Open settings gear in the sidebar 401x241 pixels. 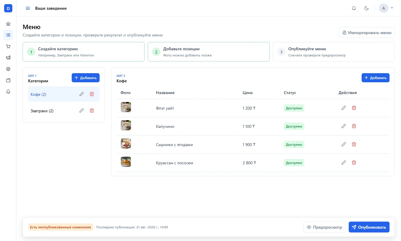coord(8,69)
